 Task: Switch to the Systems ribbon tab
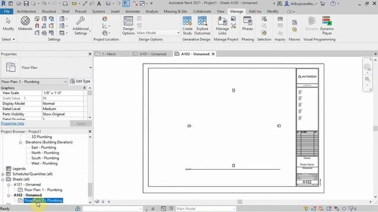pos(99,11)
